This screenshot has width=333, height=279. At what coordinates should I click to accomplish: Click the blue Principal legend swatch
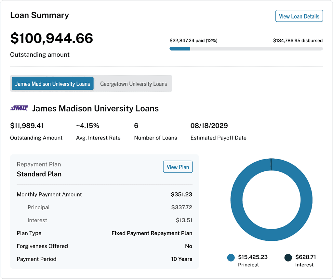[231, 258]
